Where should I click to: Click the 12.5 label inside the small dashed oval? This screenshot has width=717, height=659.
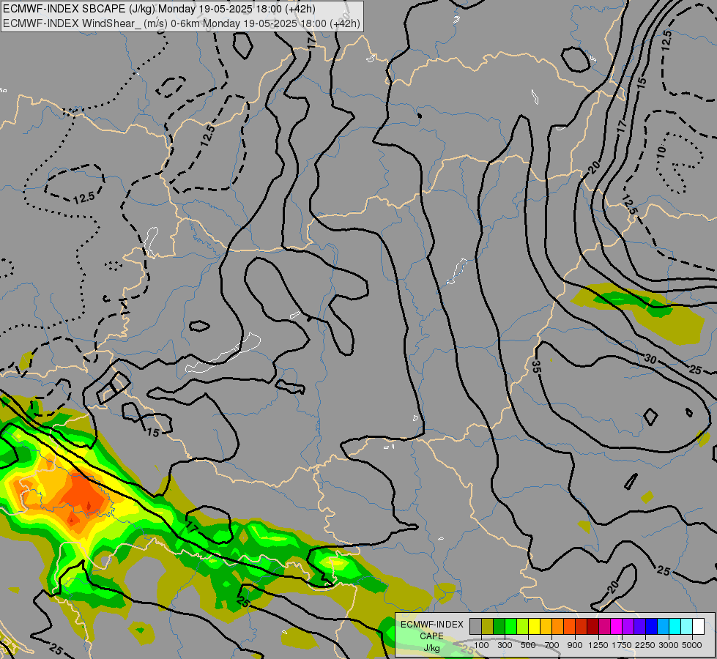point(83,198)
